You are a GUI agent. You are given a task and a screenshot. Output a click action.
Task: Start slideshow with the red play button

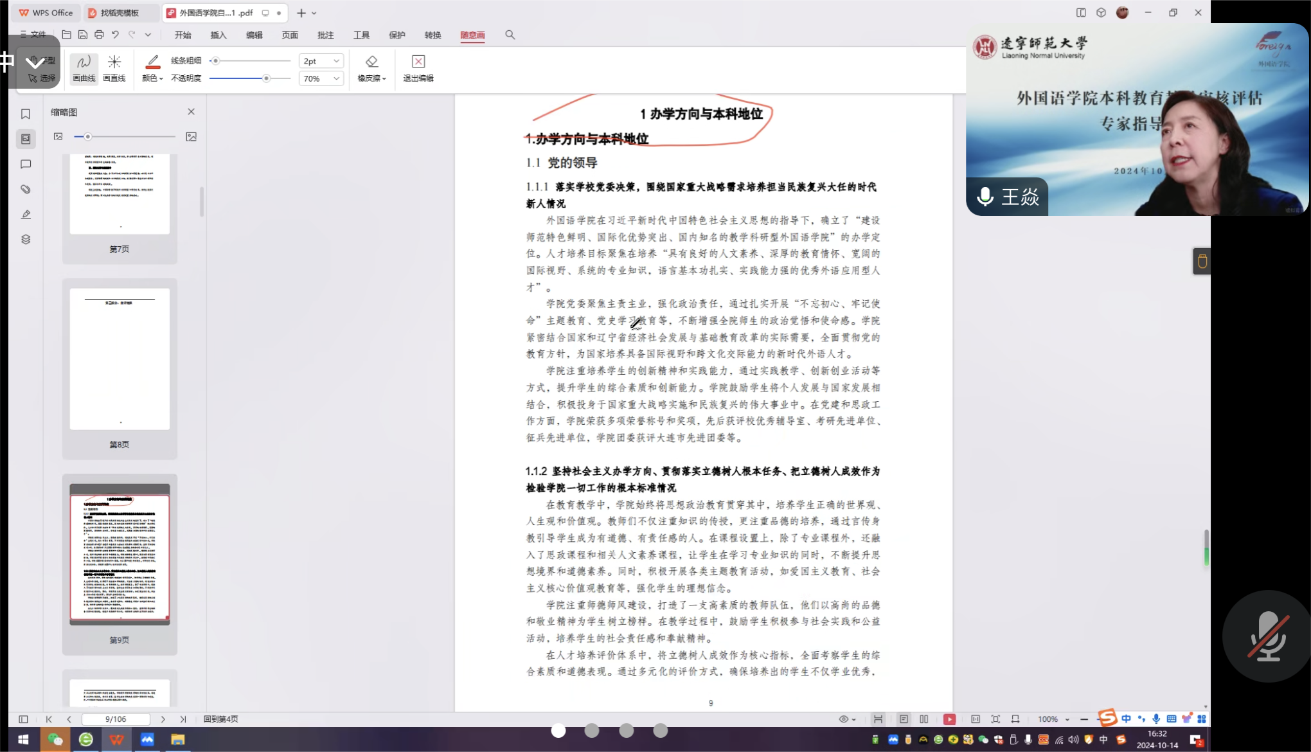click(949, 719)
